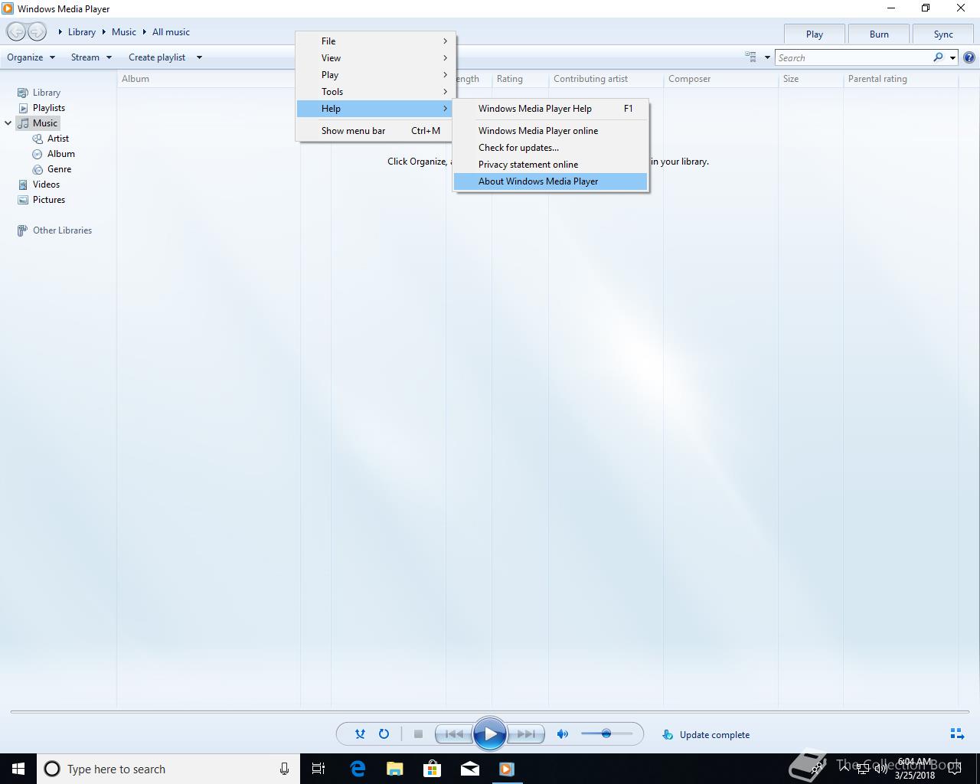Switch to the Burn tab
This screenshot has width=980, height=784.
click(879, 34)
